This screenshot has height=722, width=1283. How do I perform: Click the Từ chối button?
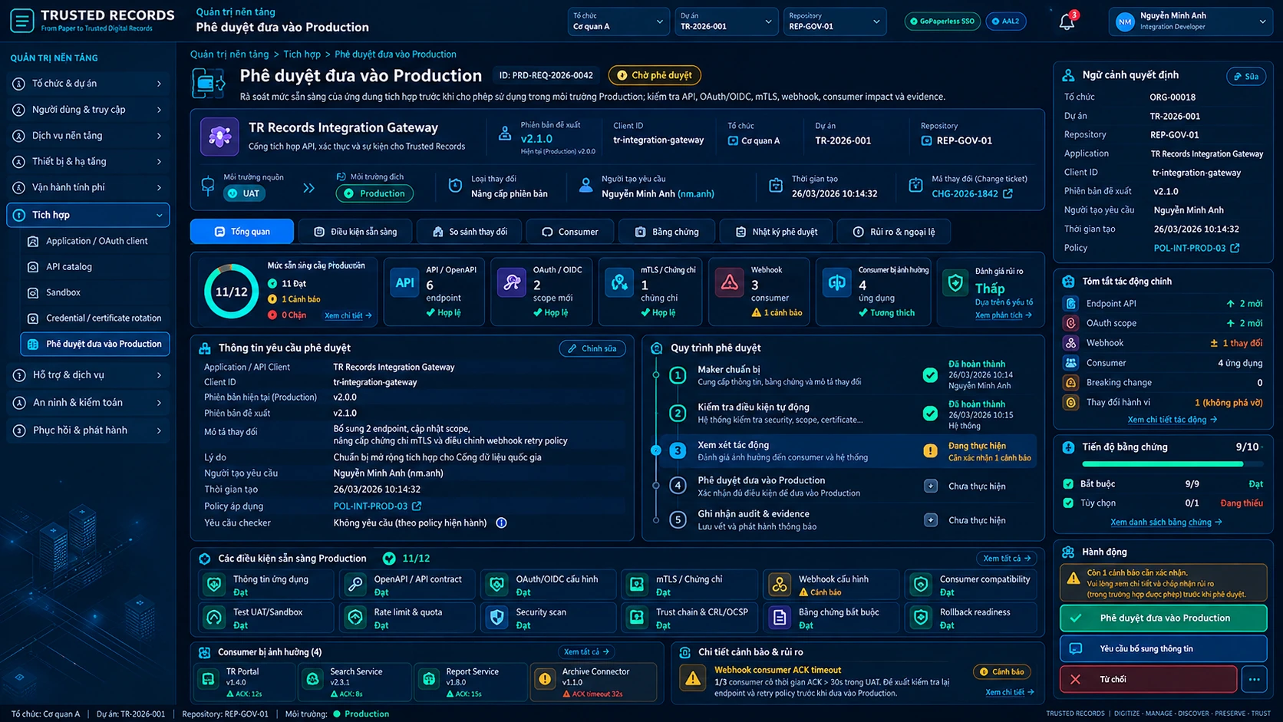1149,679
